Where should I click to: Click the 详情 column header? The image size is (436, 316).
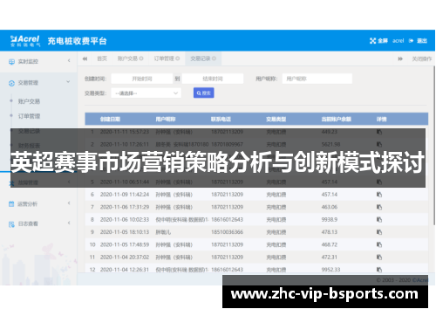[x=382, y=119]
